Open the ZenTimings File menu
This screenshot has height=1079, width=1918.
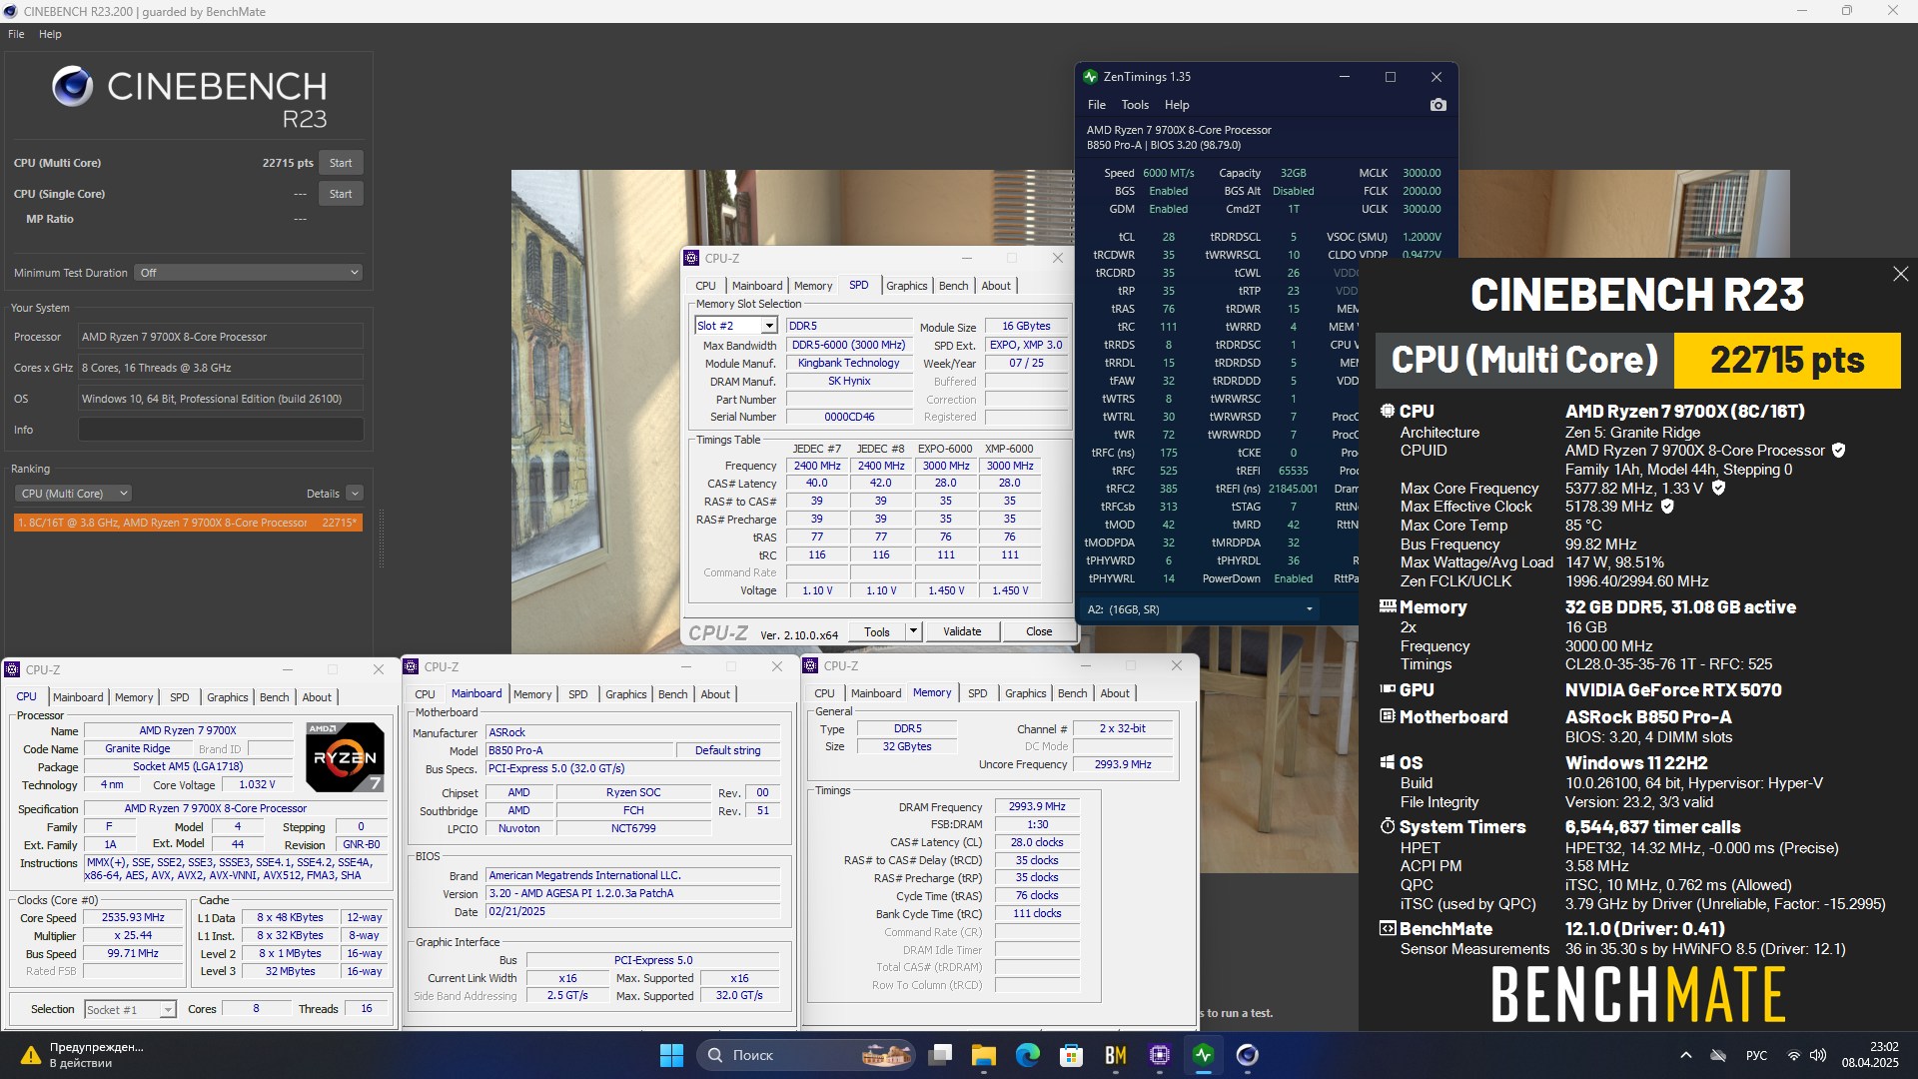pos(1097,105)
